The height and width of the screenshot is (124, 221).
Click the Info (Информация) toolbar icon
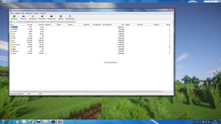pyautogui.click(x=70, y=16)
